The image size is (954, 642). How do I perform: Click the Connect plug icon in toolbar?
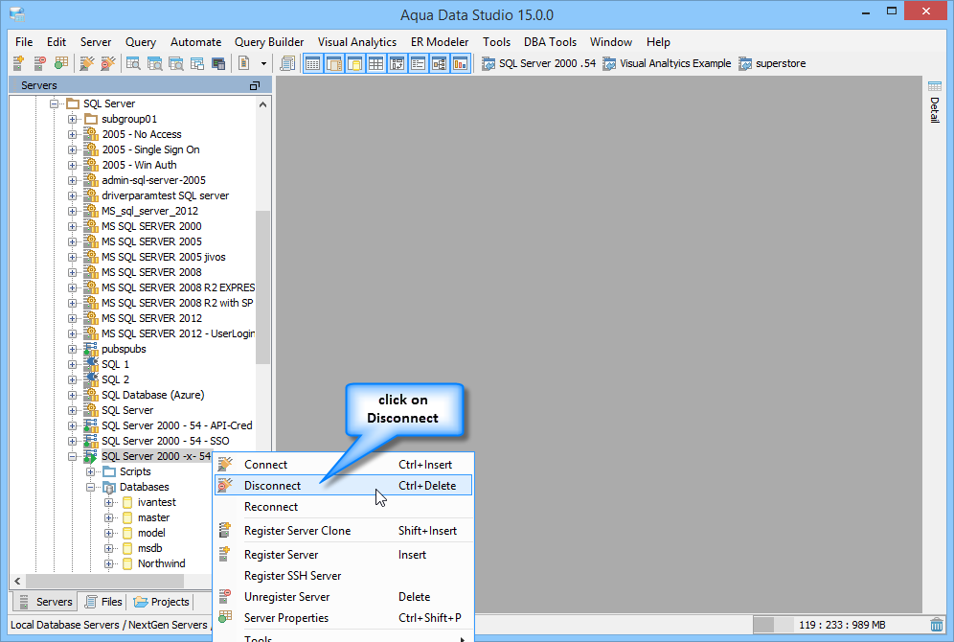point(87,62)
